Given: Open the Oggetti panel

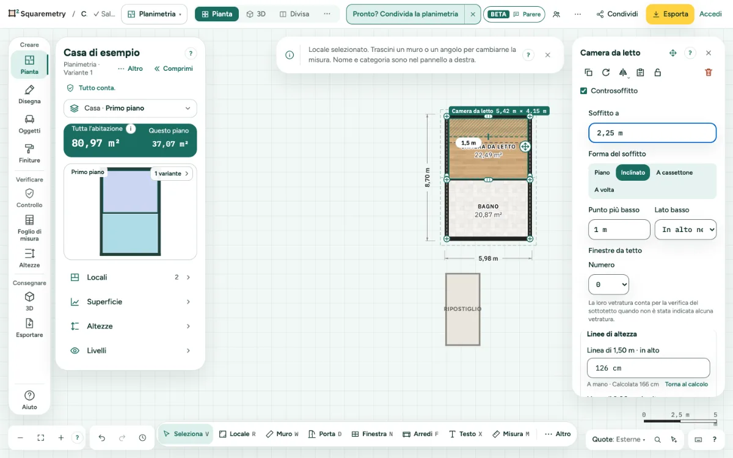Looking at the screenshot, I should tap(29, 124).
